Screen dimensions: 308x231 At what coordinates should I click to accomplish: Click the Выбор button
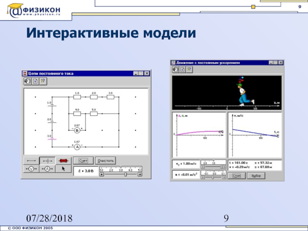256,176
